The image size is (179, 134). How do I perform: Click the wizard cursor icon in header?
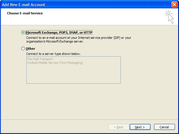pos(170,16)
